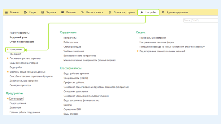Open the Удержания list

pos(15,54)
